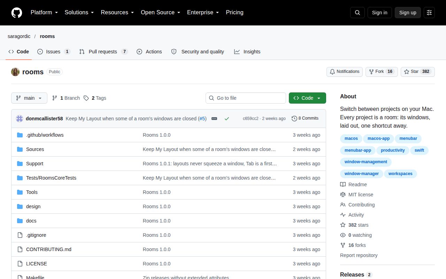This screenshot has width=446, height=279.
Task: Open the appearance settings icon beside Sign up
Action: (x=429, y=13)
